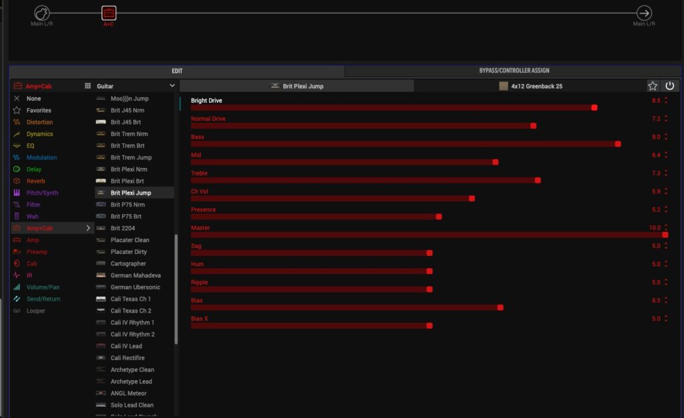
Task: Select the Distortion effect category
Action: click(x=39, y=122)
